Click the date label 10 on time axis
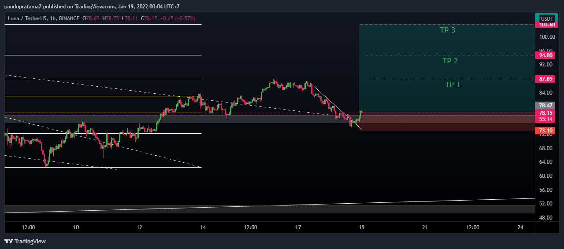Image resolution: width=564 pixels, height=249 pixels. (76, 227)
